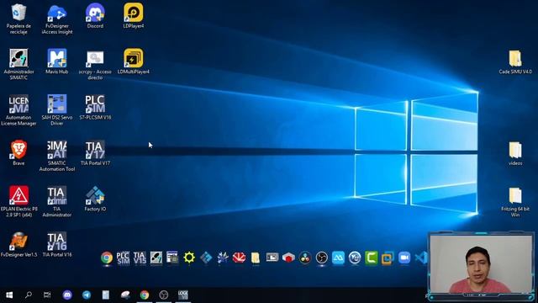
Task: Launch DaVinci Resolve from the dock
Action: tap(305, 258)
